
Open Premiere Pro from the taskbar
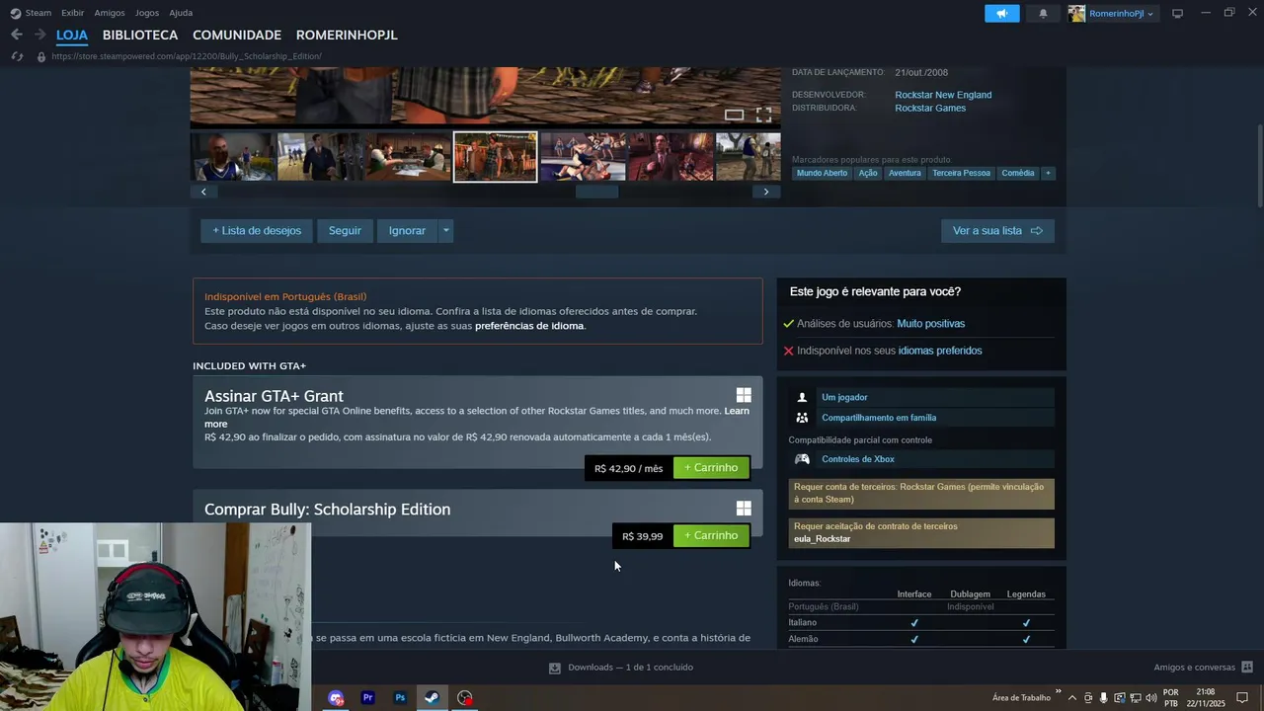pos(367,697)
